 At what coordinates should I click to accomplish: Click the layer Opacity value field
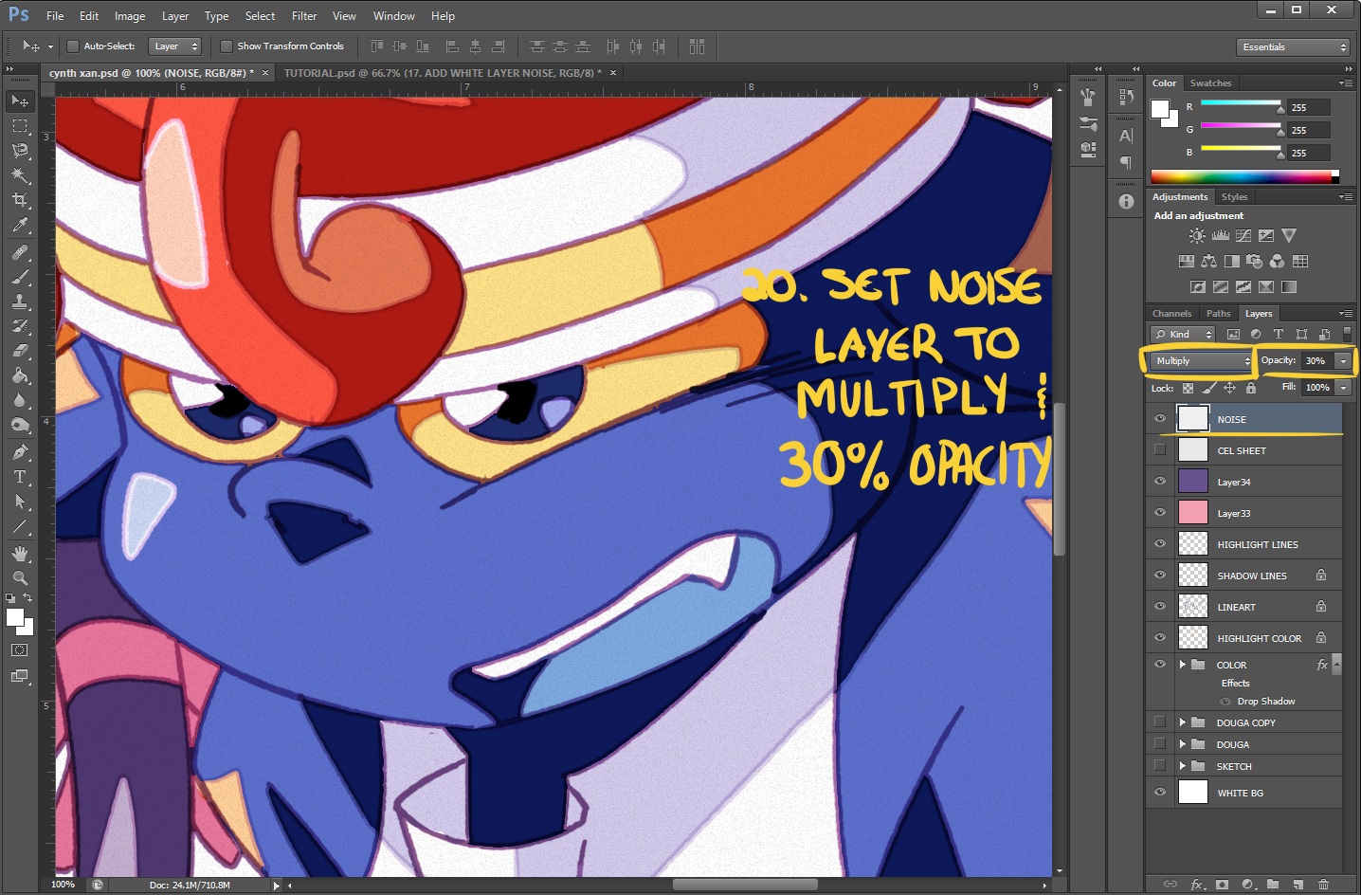click(1316, 361)
